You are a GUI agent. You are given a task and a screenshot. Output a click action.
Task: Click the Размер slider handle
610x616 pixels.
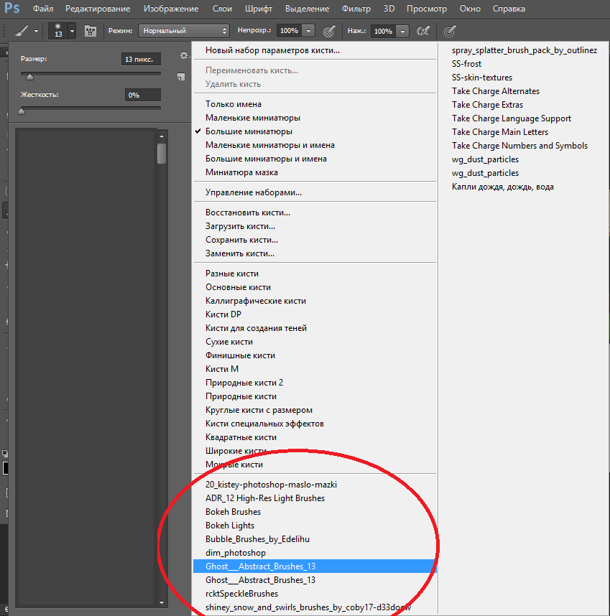pos(29,77)
